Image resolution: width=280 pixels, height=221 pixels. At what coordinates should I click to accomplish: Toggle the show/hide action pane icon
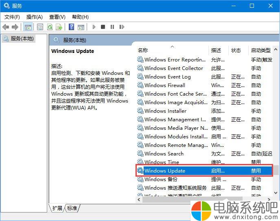click(x=81, y=27)
